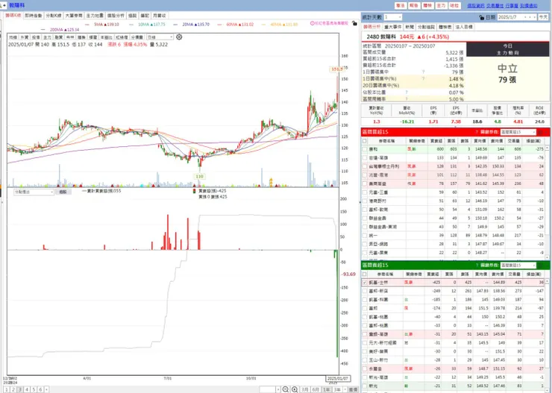The image size is (552, 393).
Task: Open the 行事曆 link
Action: pyautogui.click(x=512, y=6)
